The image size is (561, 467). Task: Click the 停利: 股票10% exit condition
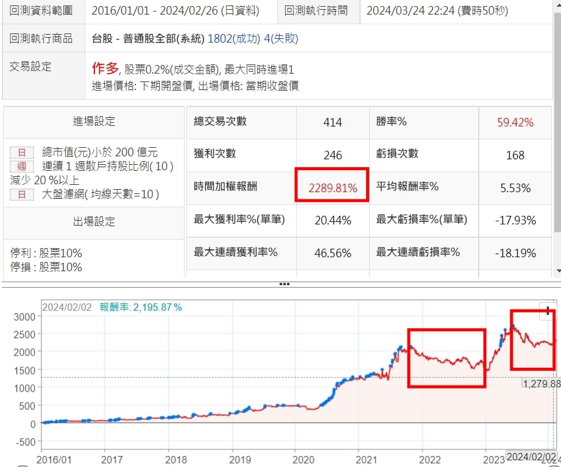coord(46,253)
